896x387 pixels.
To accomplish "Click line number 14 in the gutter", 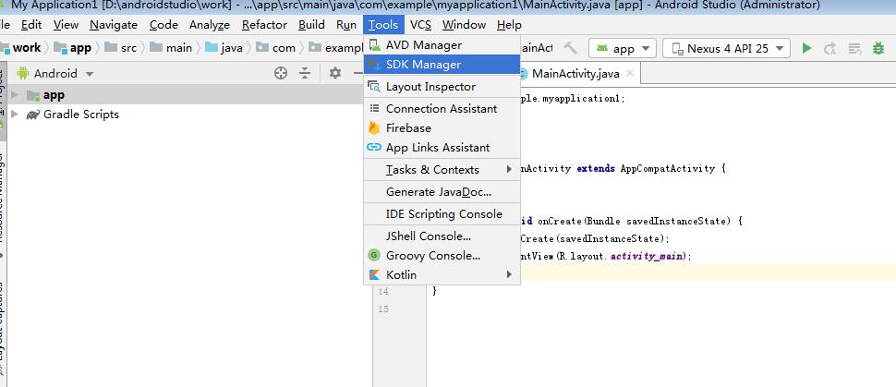I will (x=382, y=292).
